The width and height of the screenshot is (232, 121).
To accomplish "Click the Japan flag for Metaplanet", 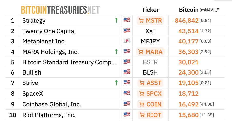I will (127, 41).
